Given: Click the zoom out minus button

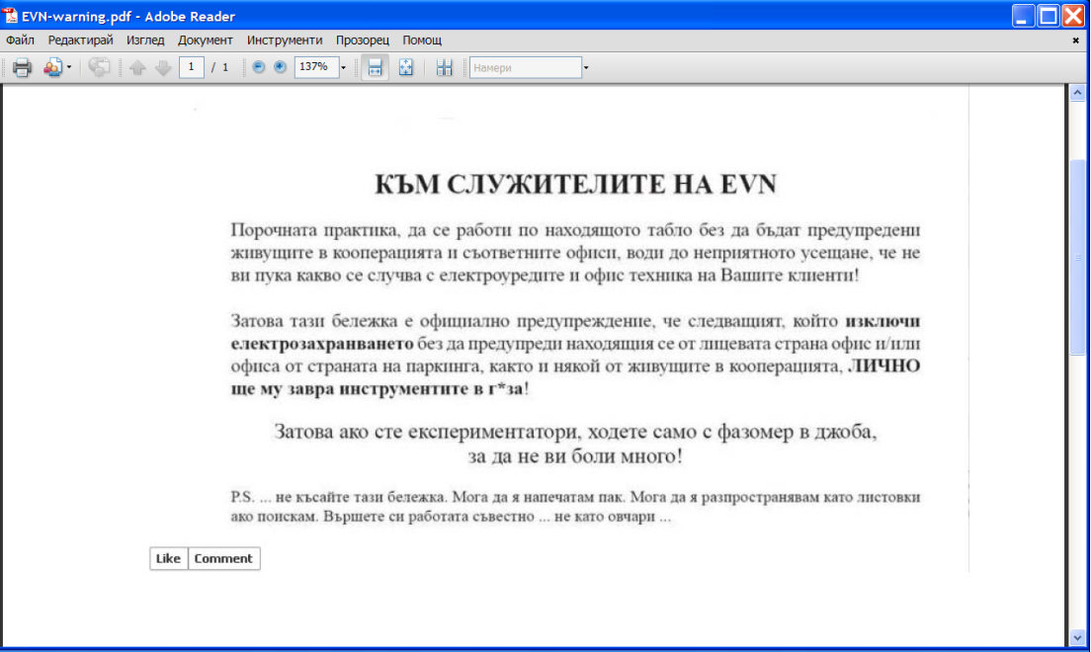Looking at the screenshot, I should (x=259, y=67).
